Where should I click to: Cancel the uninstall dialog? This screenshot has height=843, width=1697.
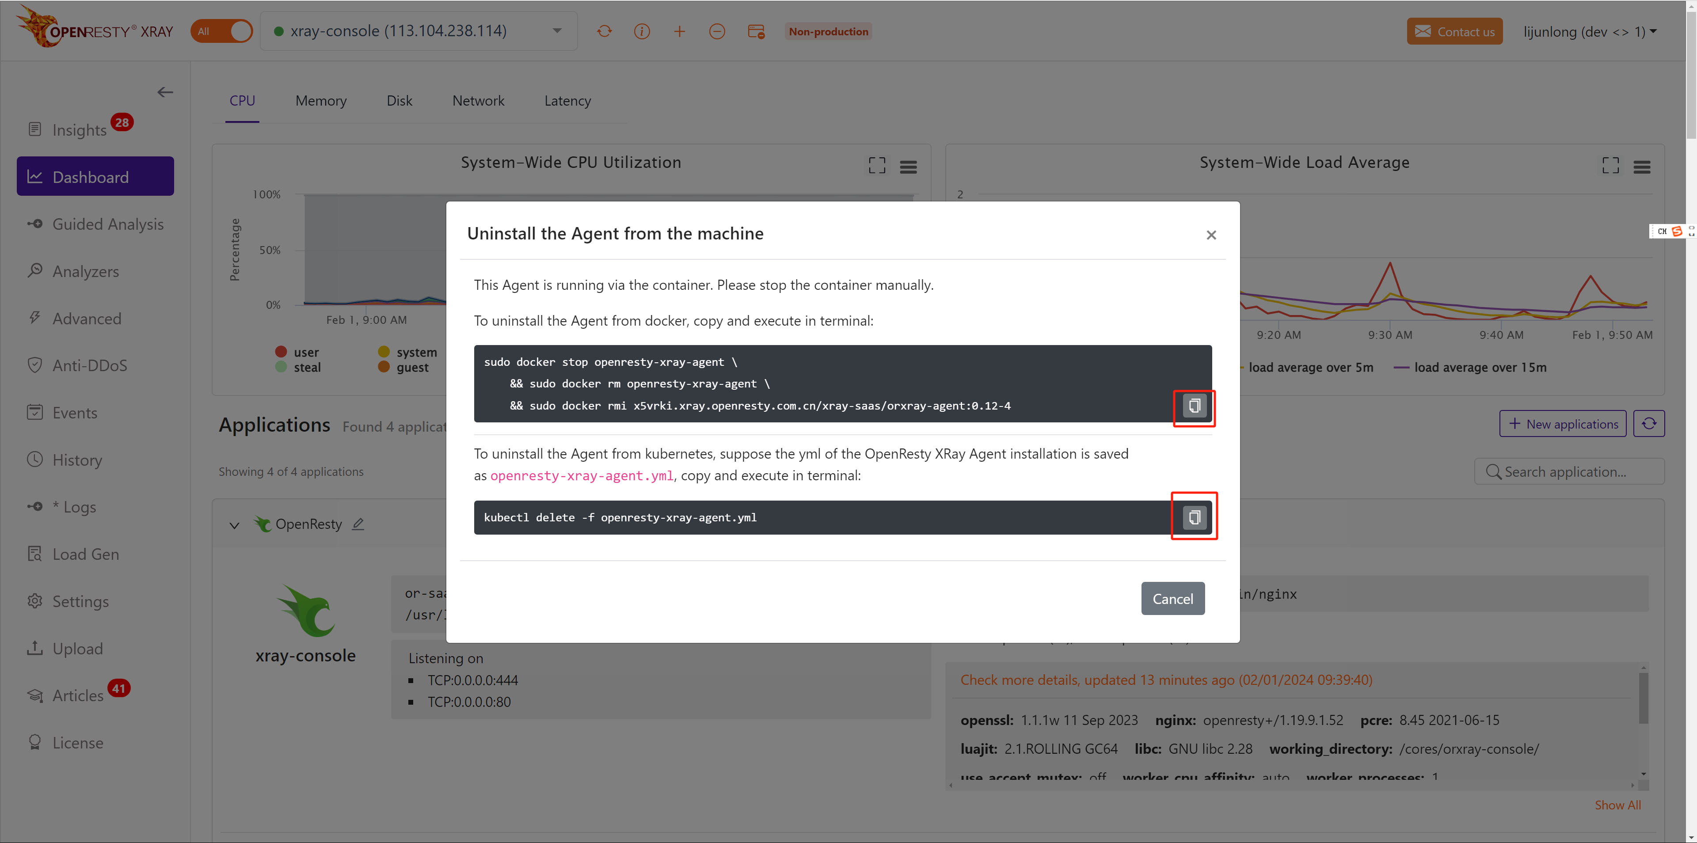1172,599
